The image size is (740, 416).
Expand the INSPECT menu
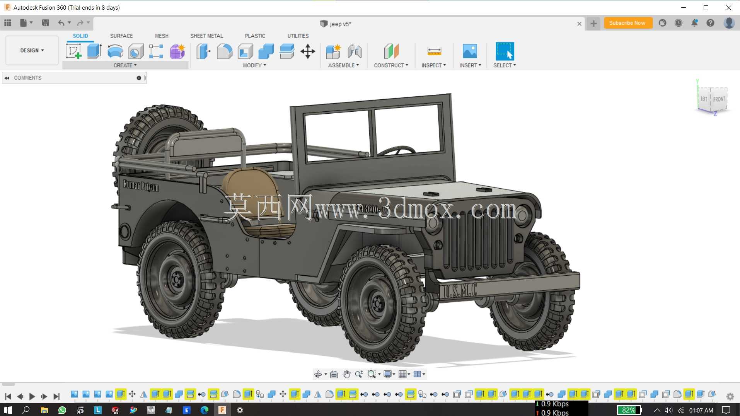[434, 65]
